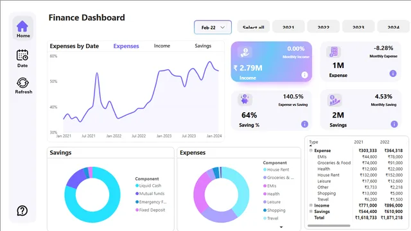The height and width of the screenshot is (231, 411).
Task: Select Emergency F... legend entry
Action: click(151, 202)
